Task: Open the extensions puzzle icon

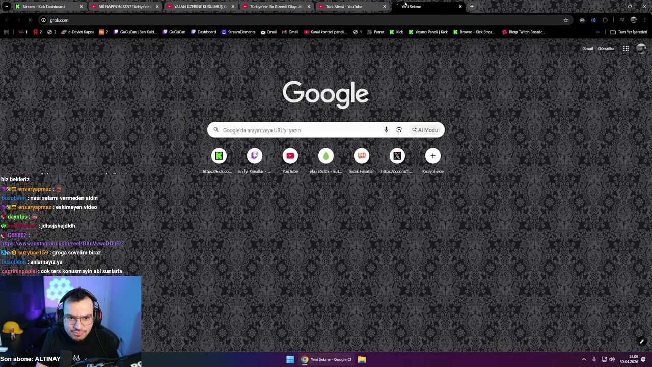Action: pos(605,20)
